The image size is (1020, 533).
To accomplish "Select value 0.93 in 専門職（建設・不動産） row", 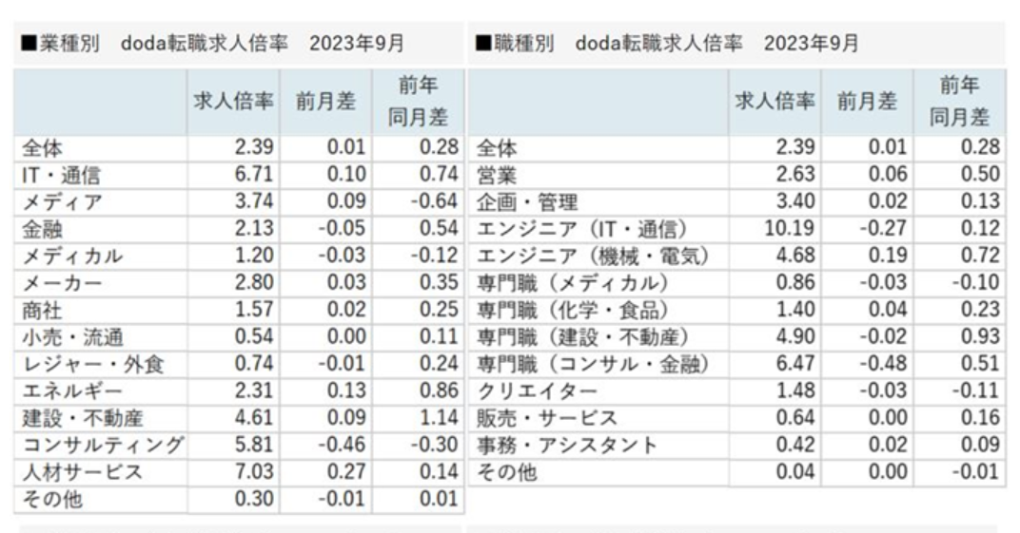I will [980, 337].
